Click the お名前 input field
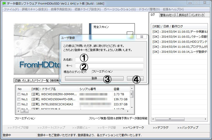Image resolution: width=212 pixels, height=140 pixels. (x=109, y=59)
